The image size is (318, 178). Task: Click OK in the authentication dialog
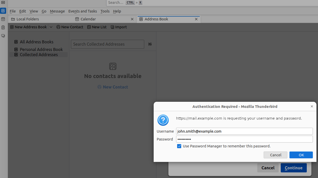click(301, 155)
